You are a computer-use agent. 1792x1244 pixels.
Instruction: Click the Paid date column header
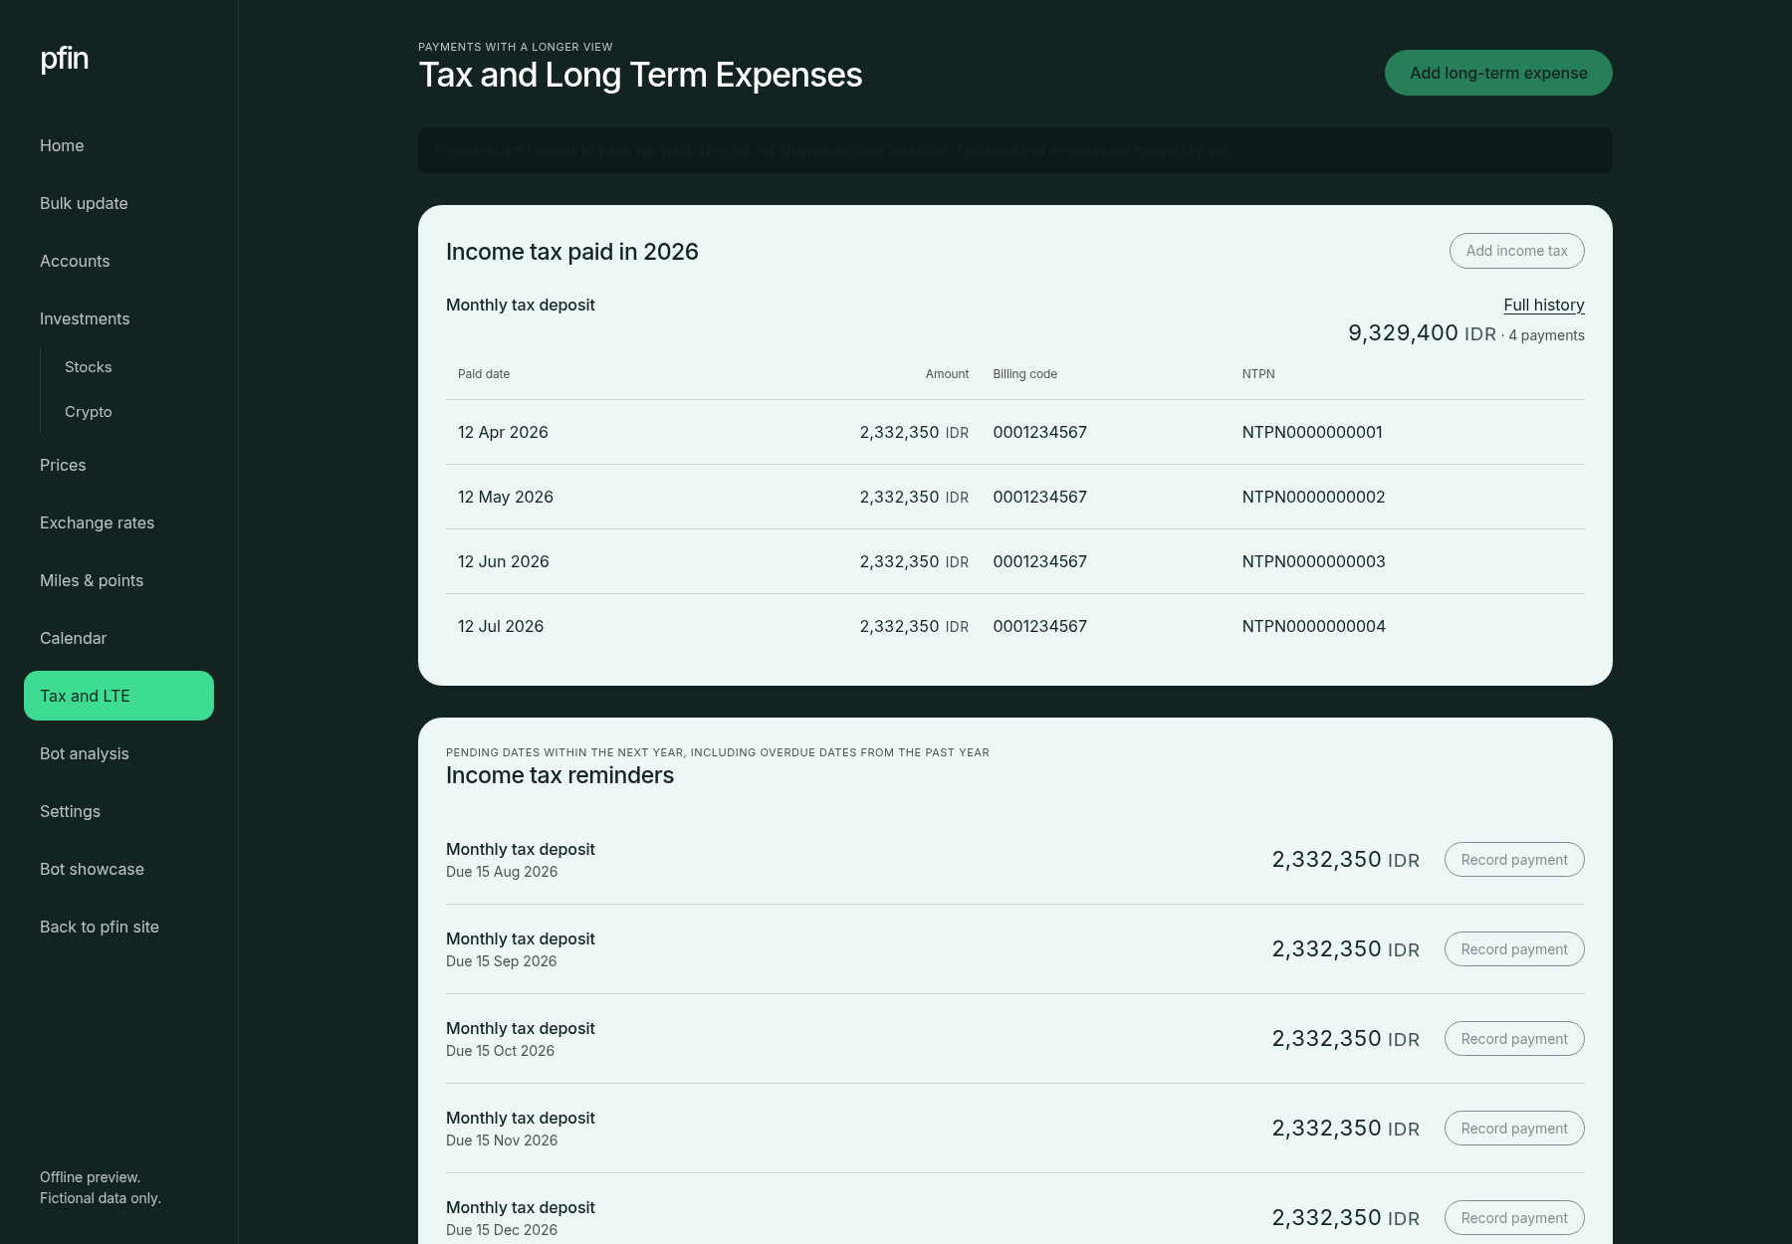484,374
